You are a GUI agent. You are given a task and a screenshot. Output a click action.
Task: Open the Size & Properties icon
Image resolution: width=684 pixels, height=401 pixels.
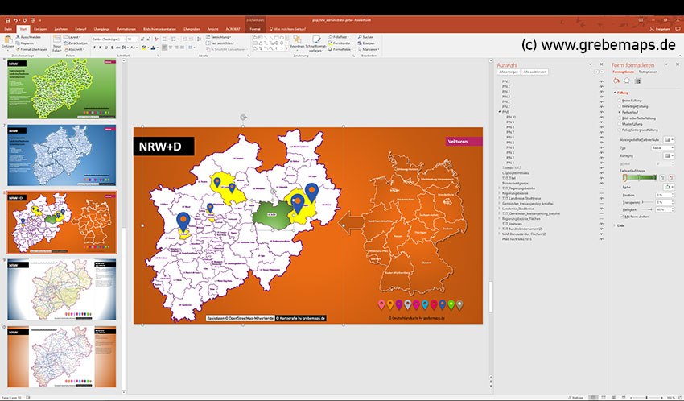(x=637, y=81)
